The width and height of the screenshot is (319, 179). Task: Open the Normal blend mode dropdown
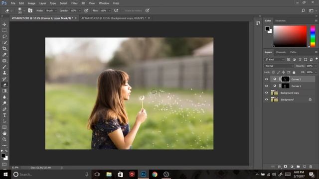click(279, 66)
